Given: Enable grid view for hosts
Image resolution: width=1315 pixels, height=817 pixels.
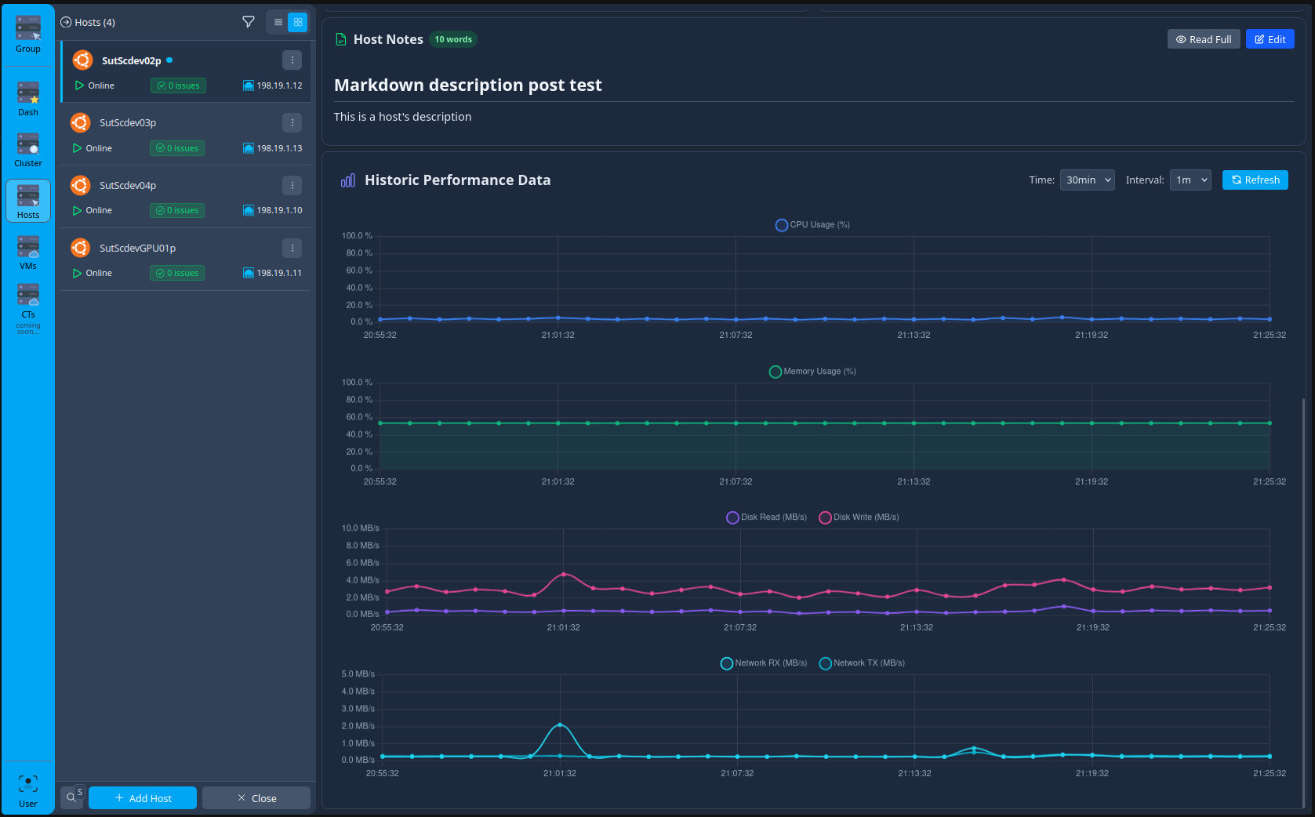Looking at the screenshot, I should click(297, 22).
